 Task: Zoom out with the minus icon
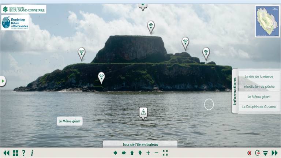pos(156,153)
